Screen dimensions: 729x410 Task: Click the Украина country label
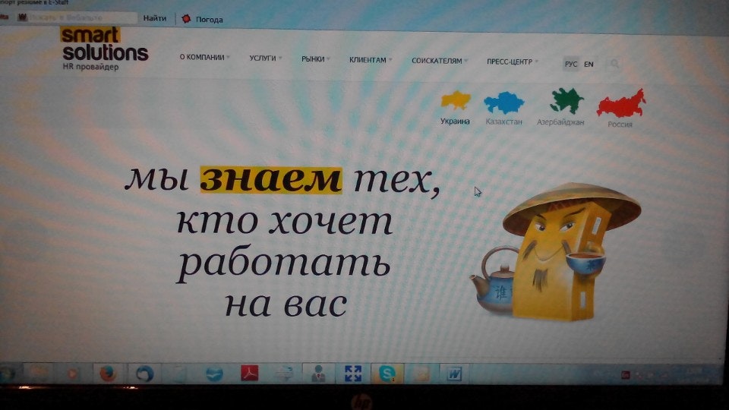tap(455, 121)
